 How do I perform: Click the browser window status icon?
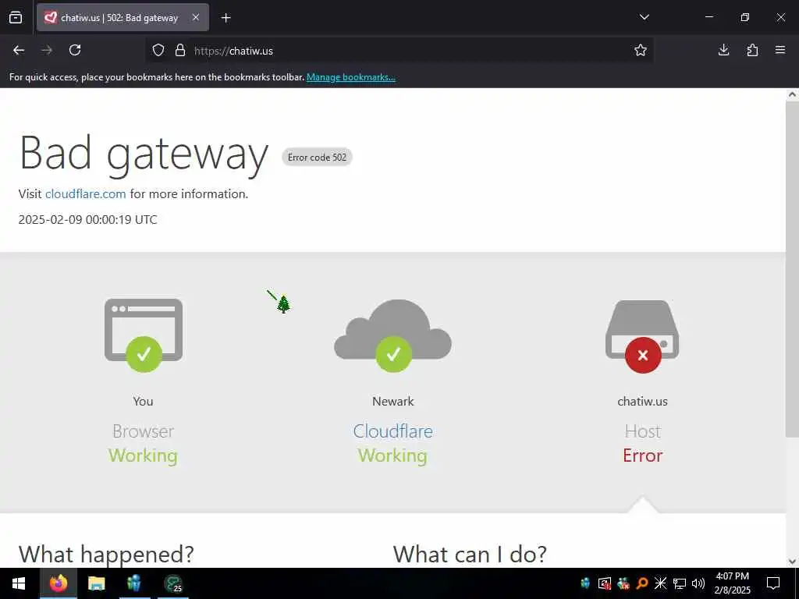point(144,335)
